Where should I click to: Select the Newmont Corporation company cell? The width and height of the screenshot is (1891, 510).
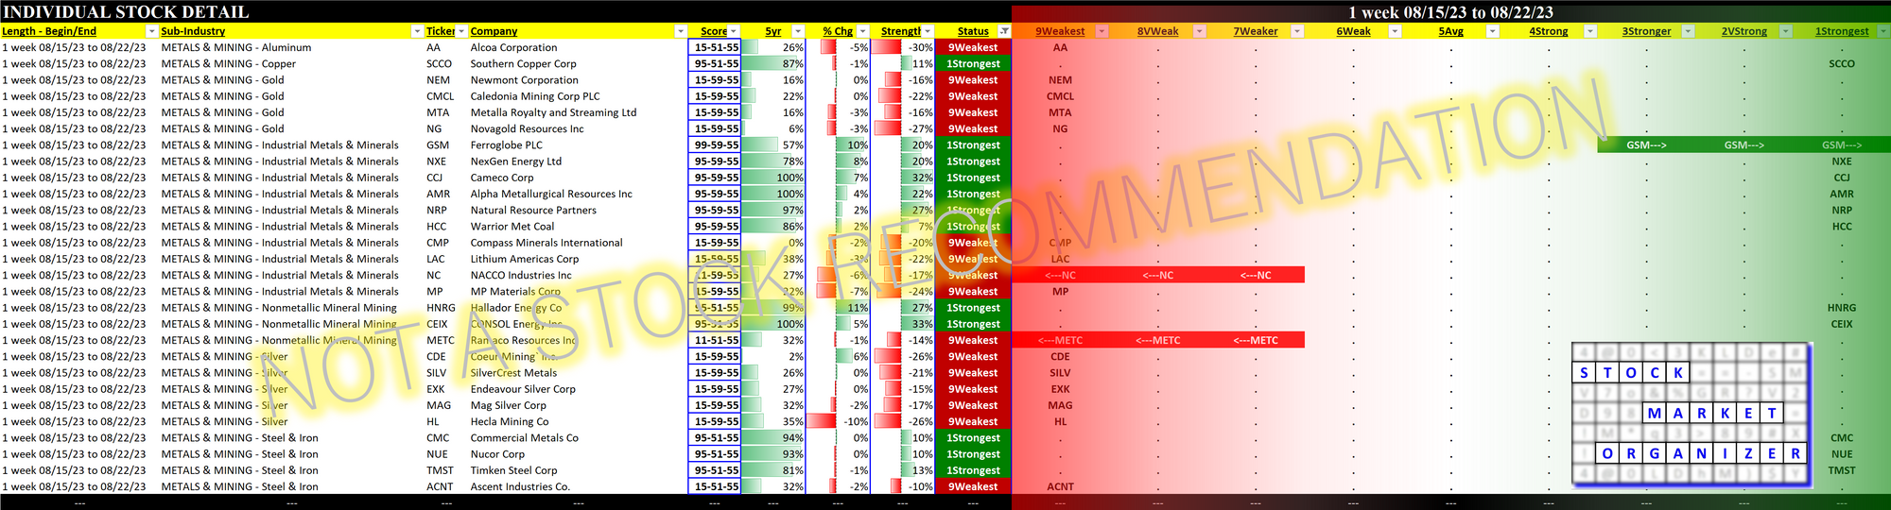pyautogui.click(x=524, y=80)
